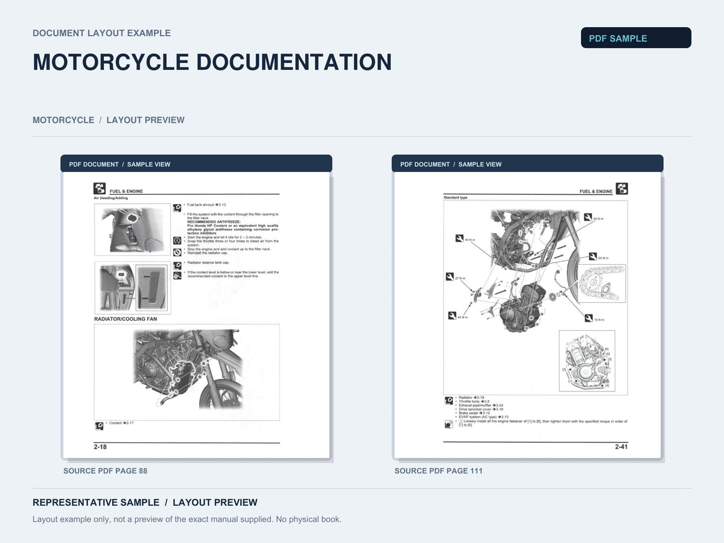Click the RADIATOR/COOLING FAN section heading

click(x=125, y=319)
